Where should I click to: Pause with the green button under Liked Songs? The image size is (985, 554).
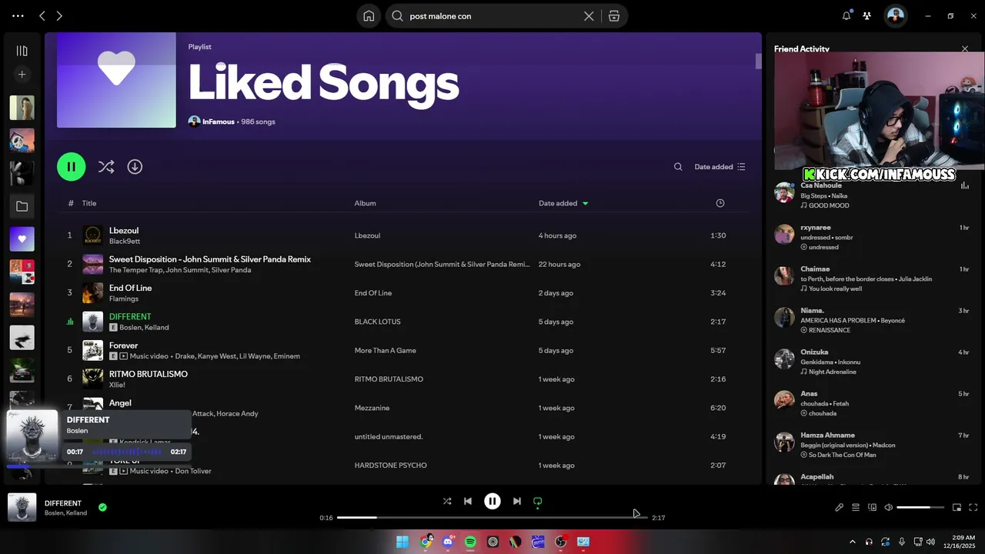tap(71, 166)
